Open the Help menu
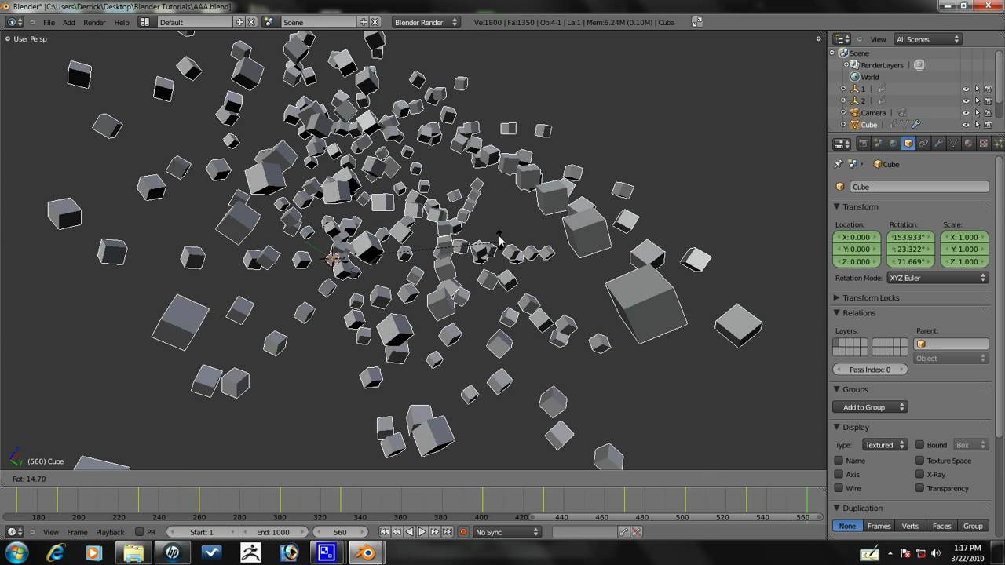This screenshot has width=1005, height=565. click(x=122, y=22)
